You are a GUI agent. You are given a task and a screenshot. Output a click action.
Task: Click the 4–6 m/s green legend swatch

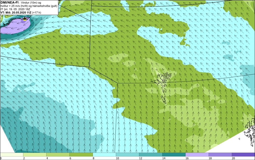point(58,155)
